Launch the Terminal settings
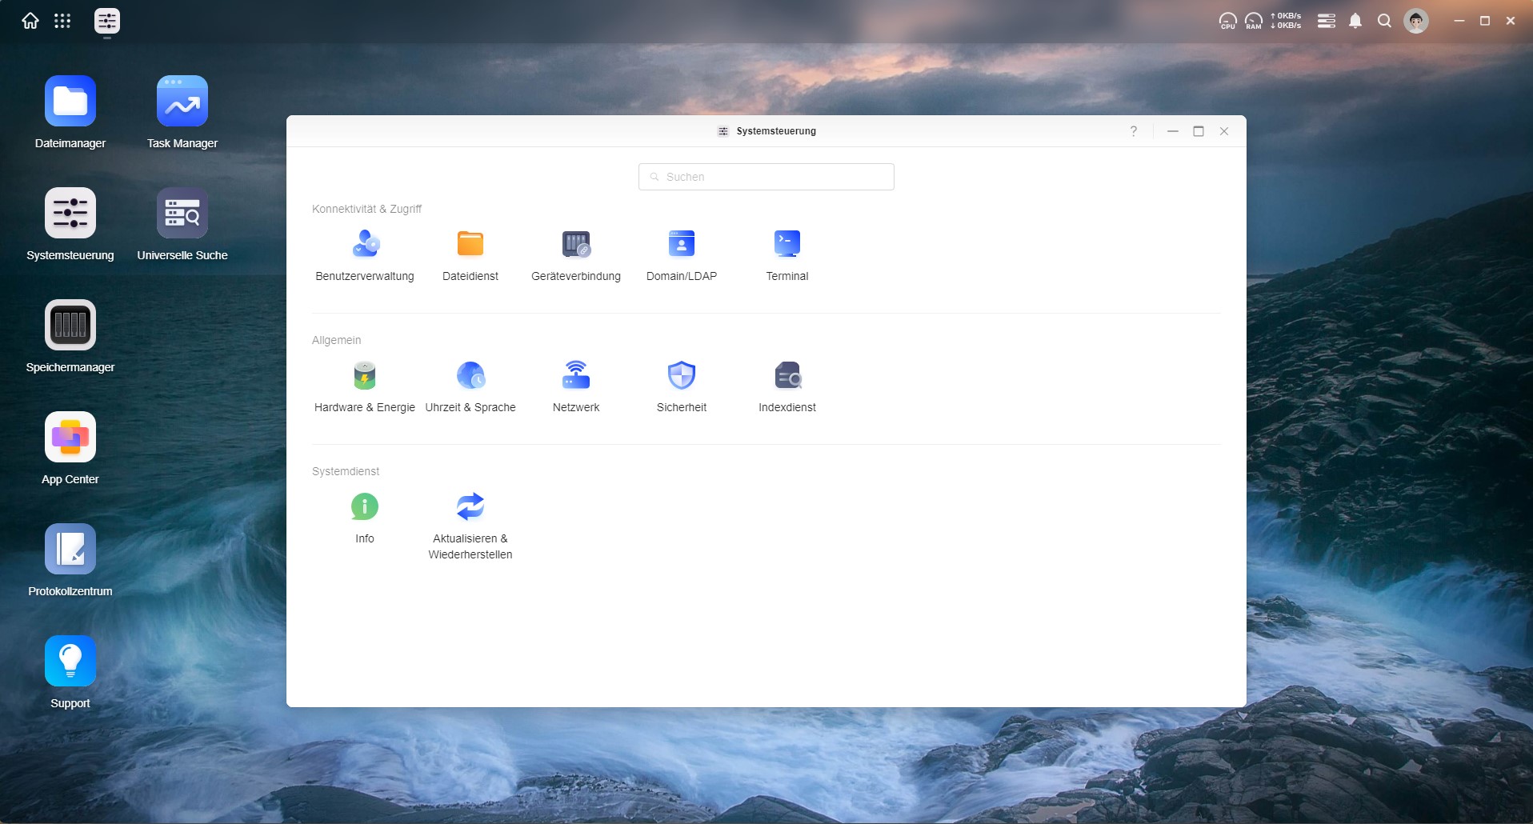Viewport: 1533px width, 824px height. point(787,244)
